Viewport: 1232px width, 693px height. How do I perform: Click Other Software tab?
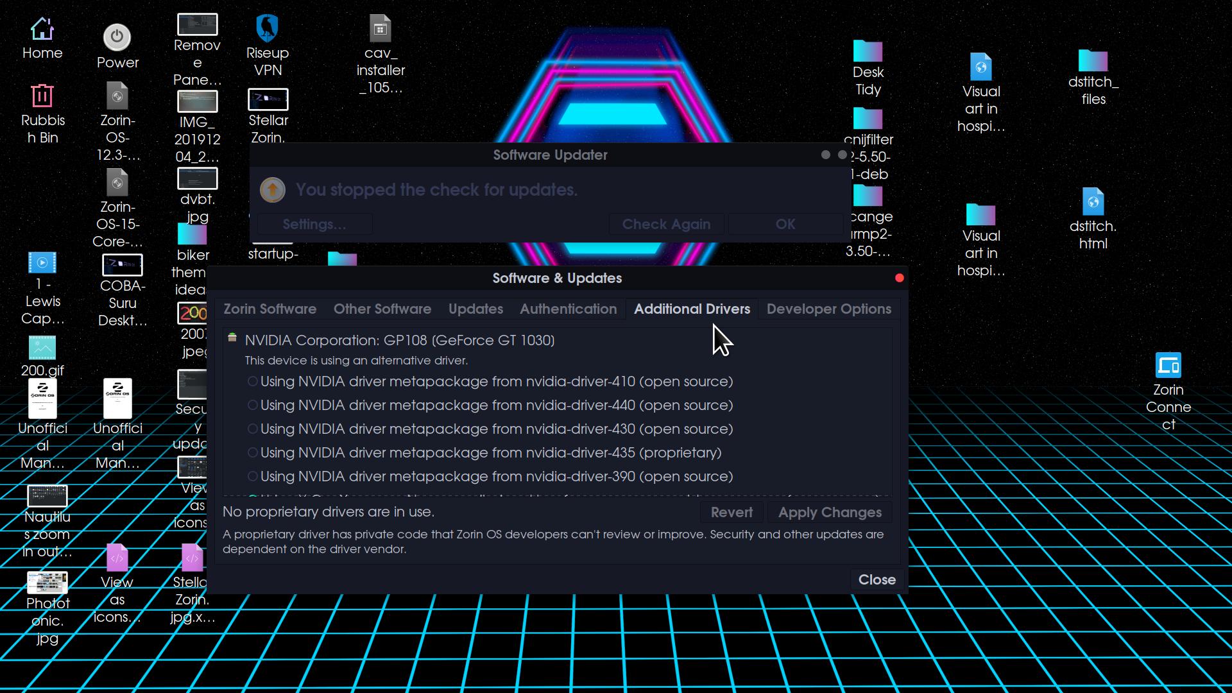382,309
